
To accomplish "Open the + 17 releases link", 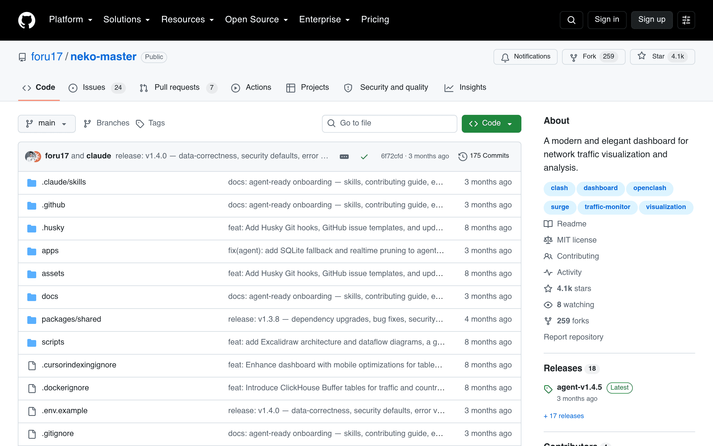I will pyautogui.click(x=564, y=416).
